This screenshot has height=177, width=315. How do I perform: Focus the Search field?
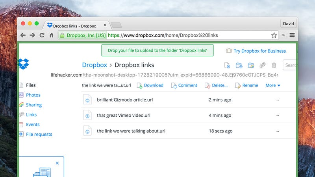pyautogui.click(x=289, y=65)
